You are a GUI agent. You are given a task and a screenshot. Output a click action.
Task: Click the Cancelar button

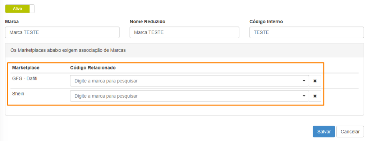pyautogui.click(x=350, y=132)
